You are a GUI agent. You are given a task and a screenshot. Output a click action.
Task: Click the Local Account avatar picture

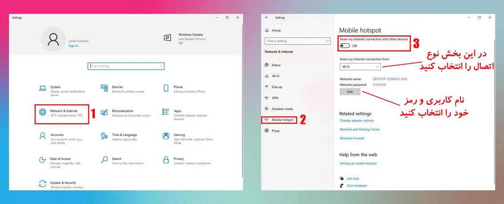point(53,39)
